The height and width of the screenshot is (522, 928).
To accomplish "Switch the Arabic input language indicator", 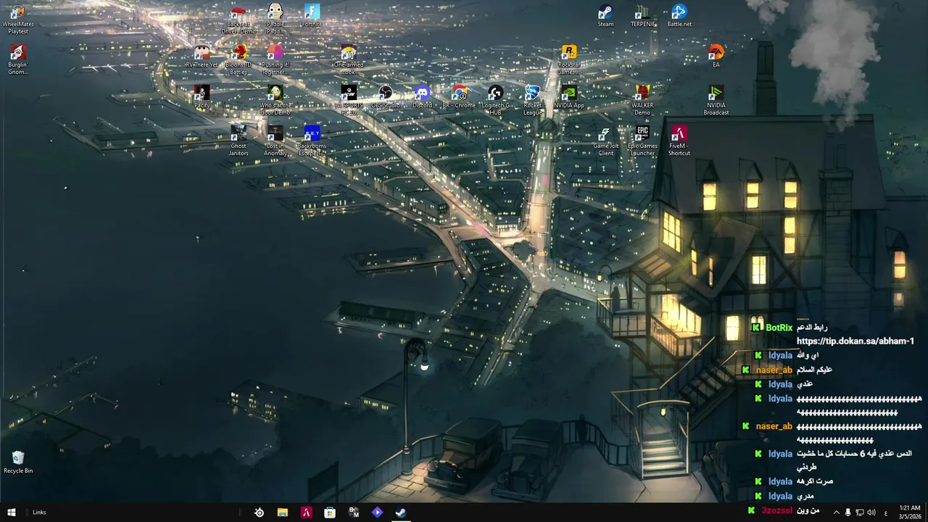I will (x=886, y=513).
